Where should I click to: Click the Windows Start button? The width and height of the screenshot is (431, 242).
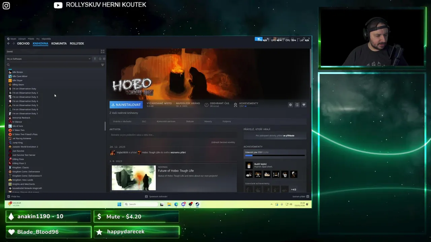click(119, 204)
